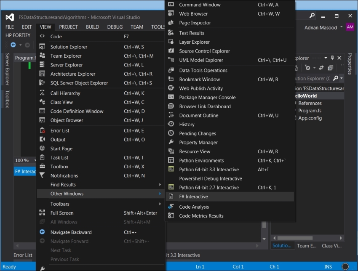
Task: Open the Server Explorer side tab
Action: 7,69
